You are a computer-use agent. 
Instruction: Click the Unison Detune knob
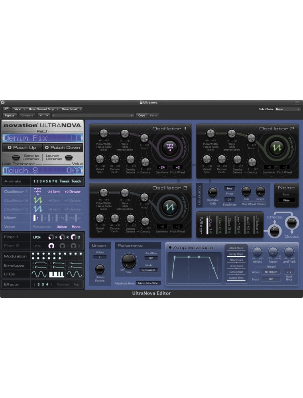click(100, 269)
